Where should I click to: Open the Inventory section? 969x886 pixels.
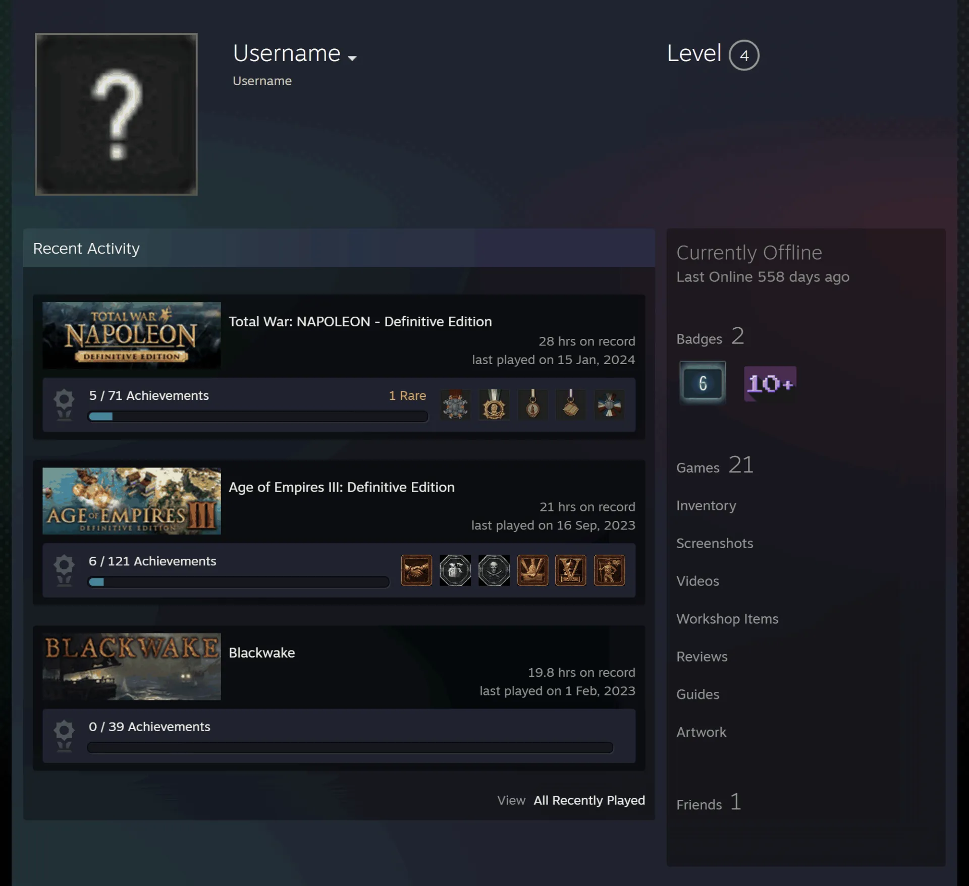[706, 505]
